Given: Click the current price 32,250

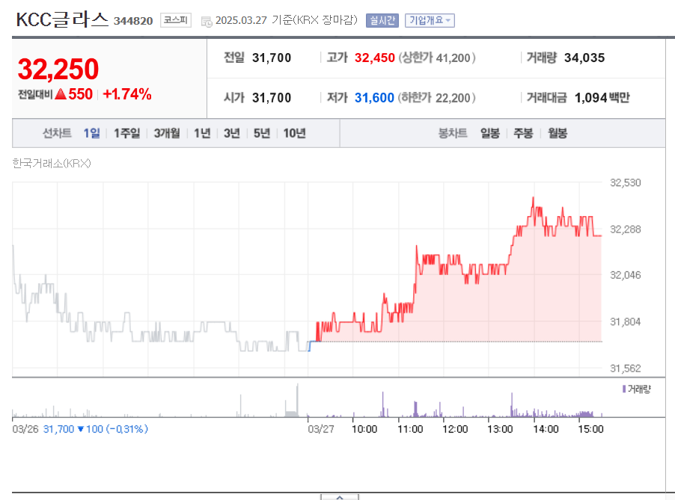Looking at the screenshot, I should pyautogui.click(x=58, y=70).
